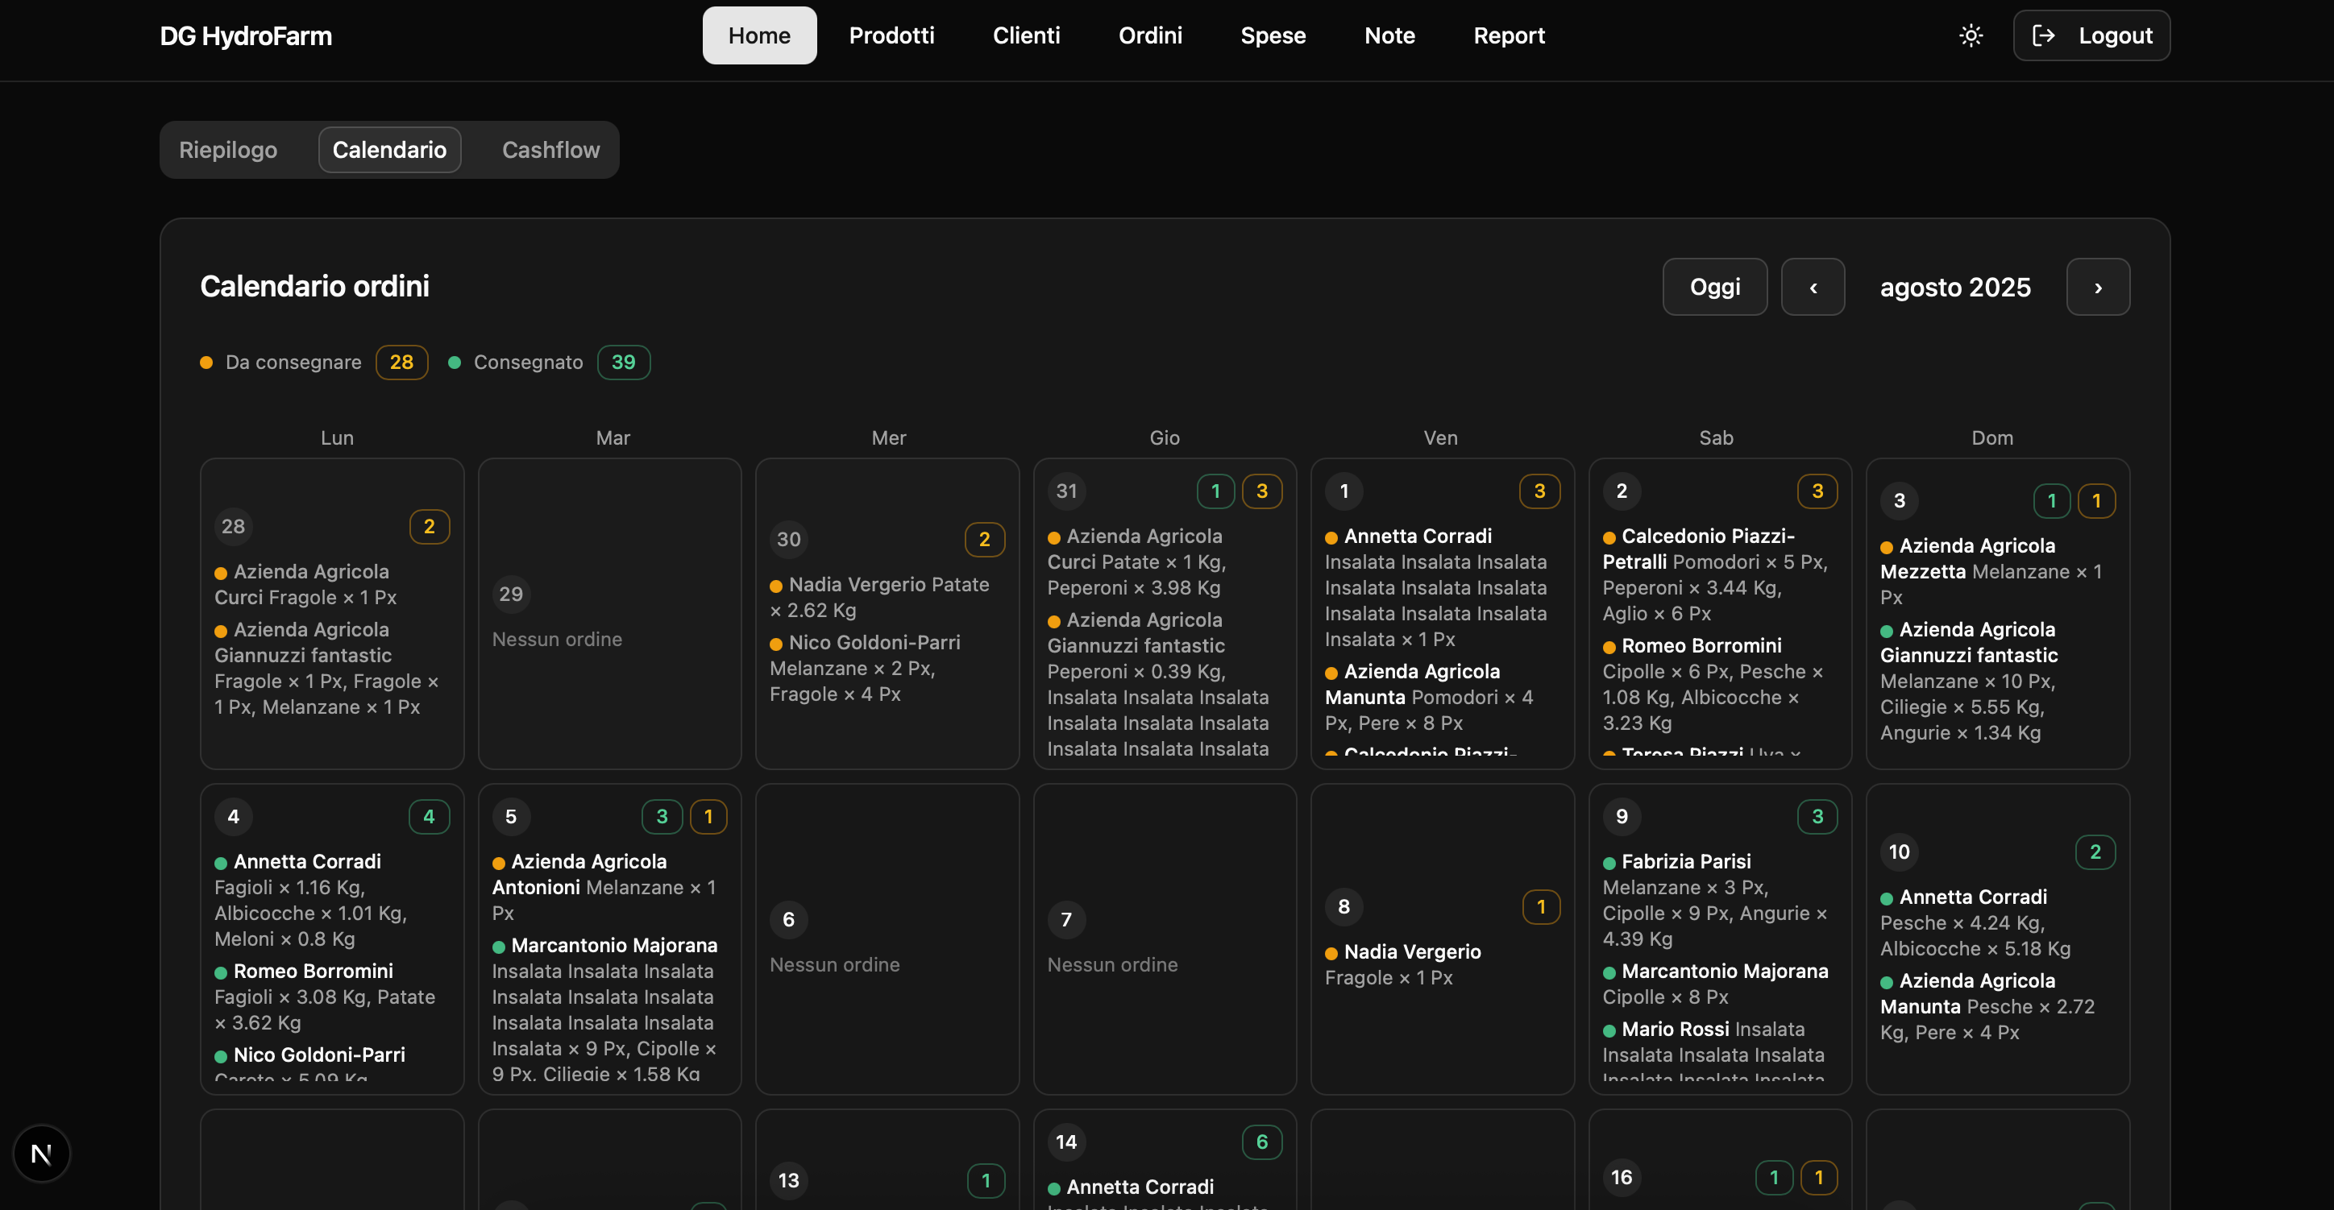
Task: Switch to the Cashflow tab
Action: (x=550, y=150)
